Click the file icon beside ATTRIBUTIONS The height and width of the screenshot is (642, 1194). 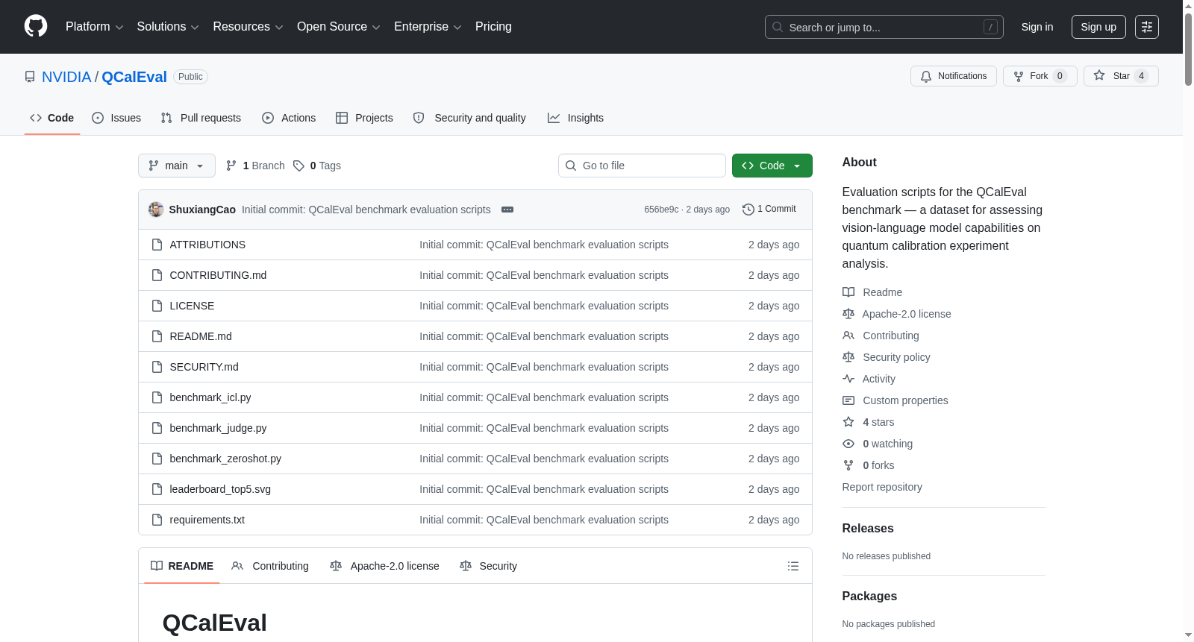[157, 245]
